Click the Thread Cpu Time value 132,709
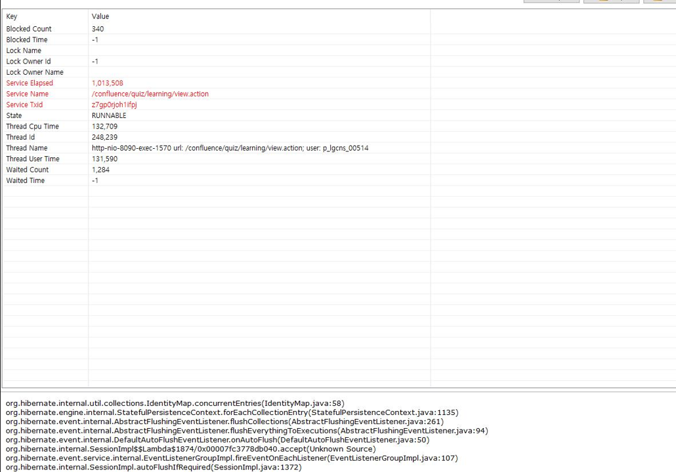Viewport: 676px width, 472px height. (x=105, y=126)
